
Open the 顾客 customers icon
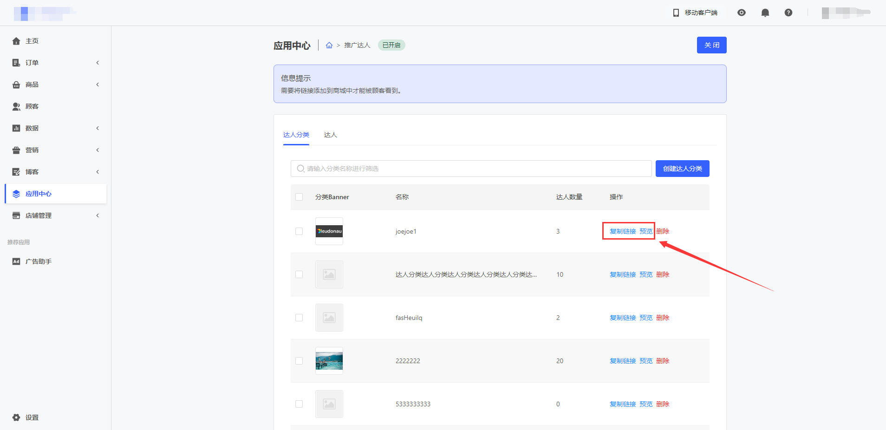pyautogui.click(x=16, y=106)
